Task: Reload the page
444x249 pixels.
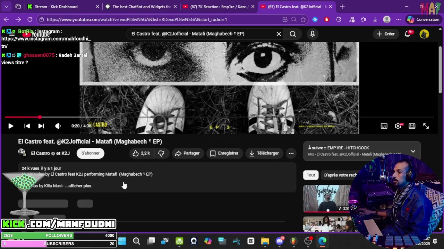Action: pos(30,19)
